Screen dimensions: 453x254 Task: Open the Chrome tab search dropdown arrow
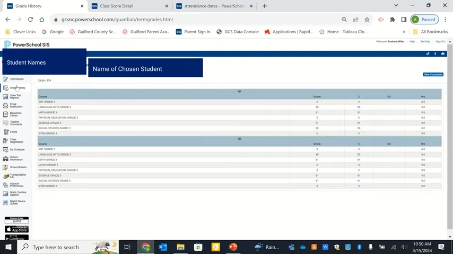point(396,6)
